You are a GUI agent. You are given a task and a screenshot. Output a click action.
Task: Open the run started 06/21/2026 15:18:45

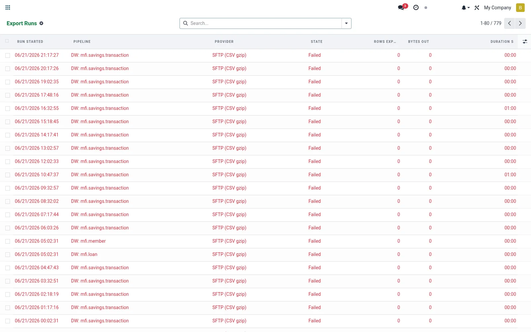pyautogui.click(x=37, y=122)
